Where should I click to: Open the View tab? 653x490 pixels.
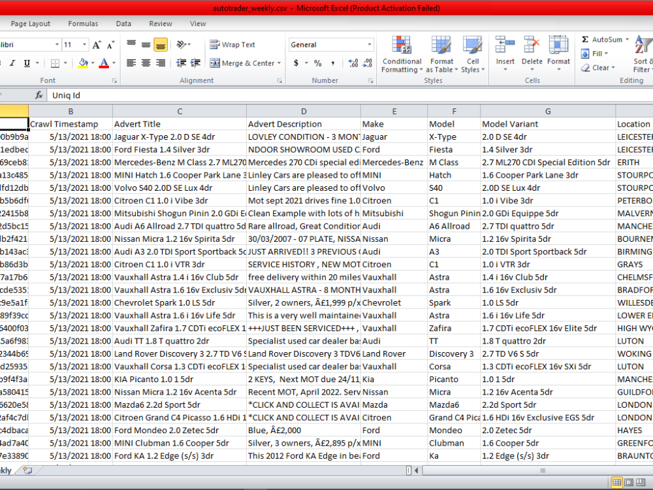click(198, 24)
